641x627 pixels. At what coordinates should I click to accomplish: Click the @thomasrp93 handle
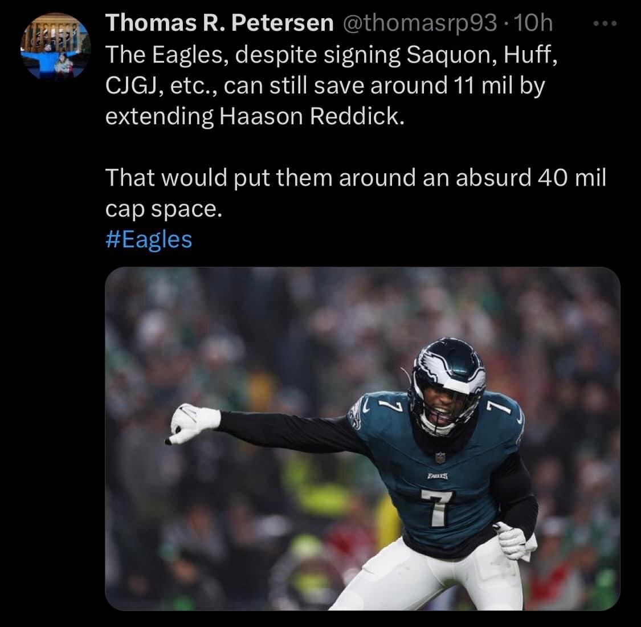420,23
